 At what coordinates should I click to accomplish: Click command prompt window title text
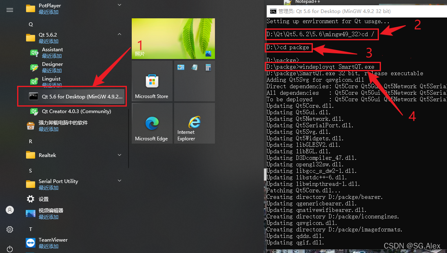pyautogui.click(x=334, y=11)
